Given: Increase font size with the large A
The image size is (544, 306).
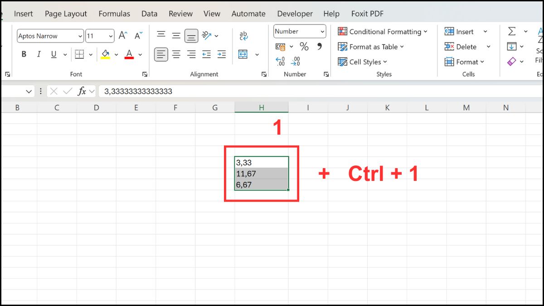Looking at the screenshot, I should coord(123,35).
